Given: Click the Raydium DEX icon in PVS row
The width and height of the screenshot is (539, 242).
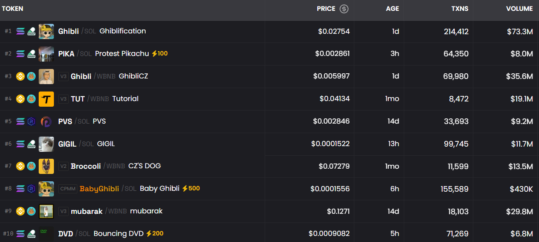Looking at the screenshot, I should (31, 121).
